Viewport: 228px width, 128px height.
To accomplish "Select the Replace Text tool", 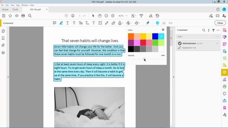I will (x=81, y=23).
